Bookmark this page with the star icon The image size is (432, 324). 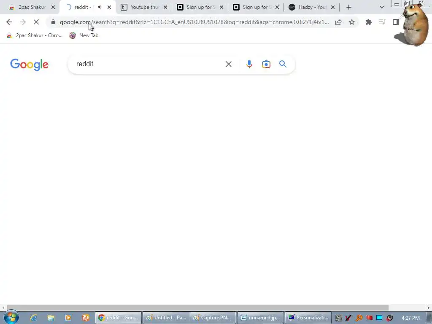click(352, 22)
